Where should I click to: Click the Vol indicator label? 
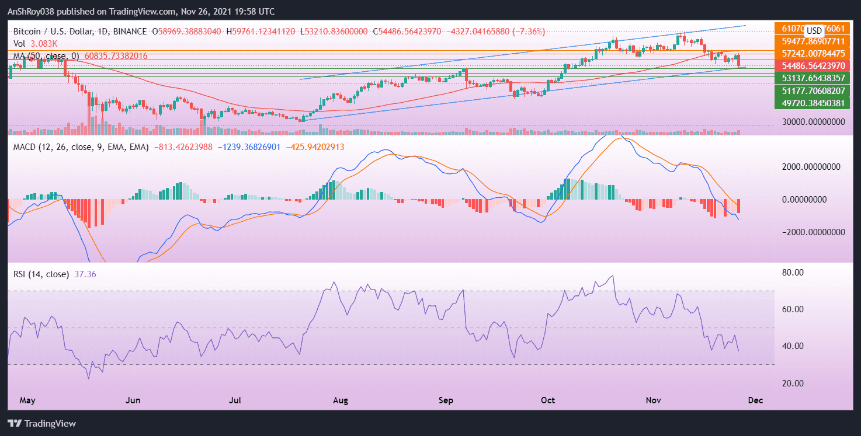pyautogui.click(x=19, y=43)
